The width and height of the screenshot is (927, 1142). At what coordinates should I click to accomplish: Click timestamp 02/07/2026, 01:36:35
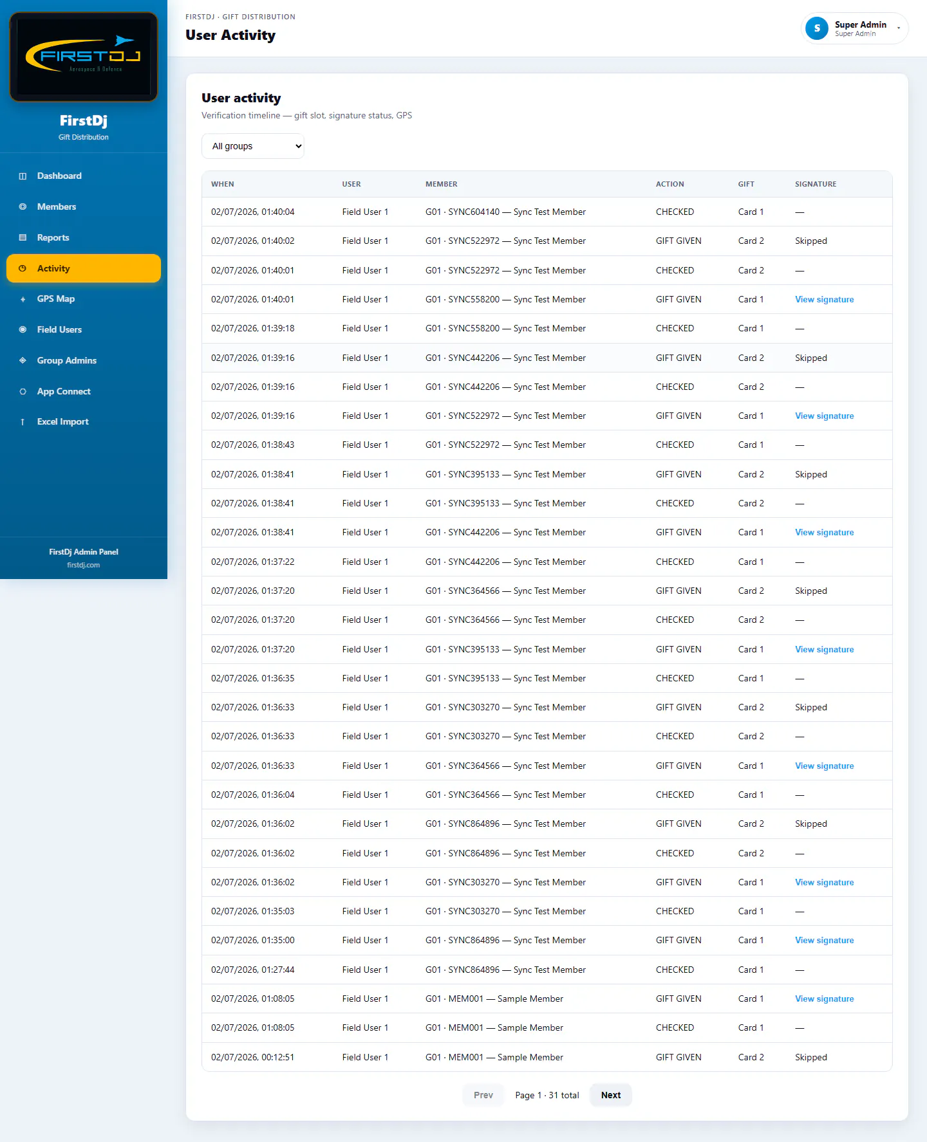[252, 679]
